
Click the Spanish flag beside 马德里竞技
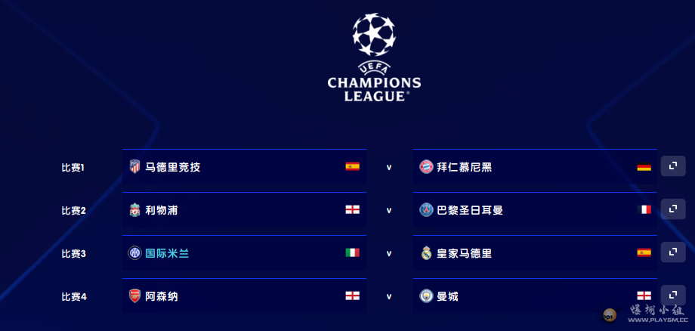352,167
